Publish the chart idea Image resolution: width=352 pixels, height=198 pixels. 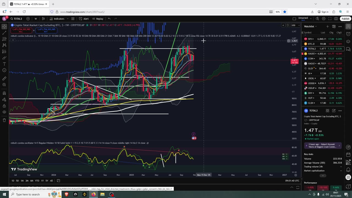click(x=345, y=19)
